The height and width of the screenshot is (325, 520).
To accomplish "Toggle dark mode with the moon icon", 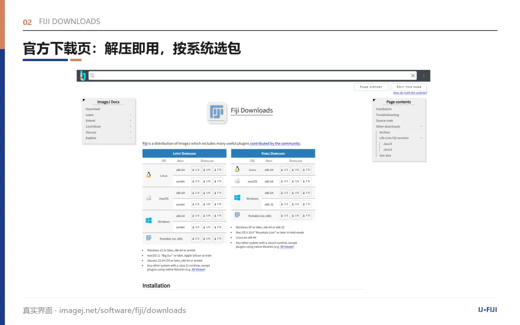I will point(424,76).
